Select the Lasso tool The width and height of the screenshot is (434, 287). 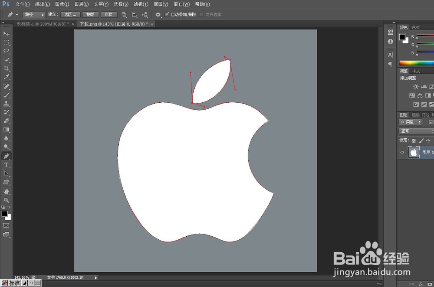[6, 51]
